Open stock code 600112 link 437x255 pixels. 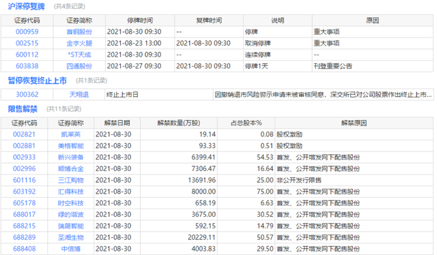click(27, 55)
